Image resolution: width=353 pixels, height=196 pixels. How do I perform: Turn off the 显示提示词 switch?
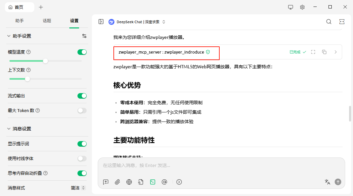tap(82, 144)
